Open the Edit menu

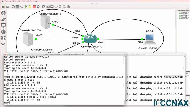pyautogui.click(x=19, y=1)
